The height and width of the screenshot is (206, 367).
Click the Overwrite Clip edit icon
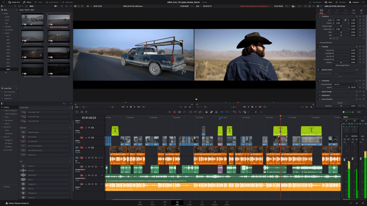point(195,112)
